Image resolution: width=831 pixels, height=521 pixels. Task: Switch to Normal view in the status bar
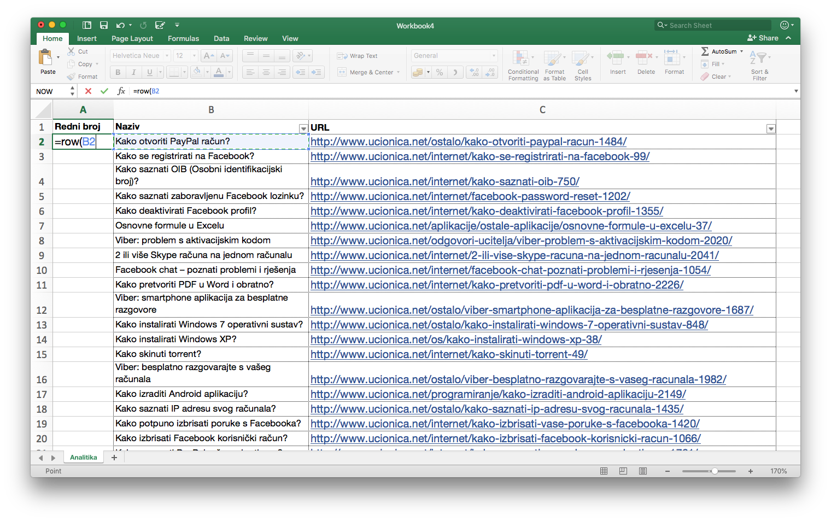pos(604,471)
